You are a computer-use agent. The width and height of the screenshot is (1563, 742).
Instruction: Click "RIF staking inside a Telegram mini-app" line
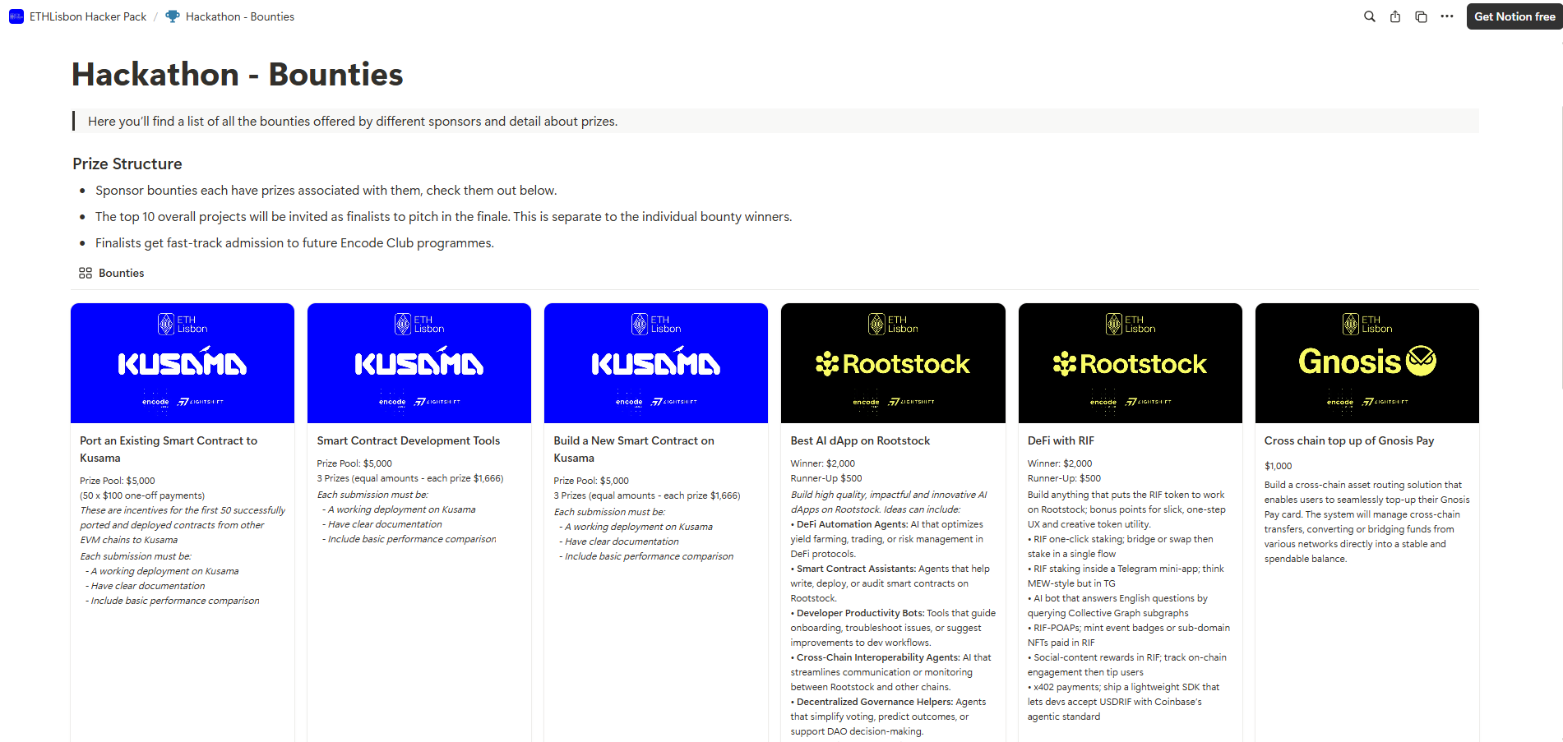1126,576
